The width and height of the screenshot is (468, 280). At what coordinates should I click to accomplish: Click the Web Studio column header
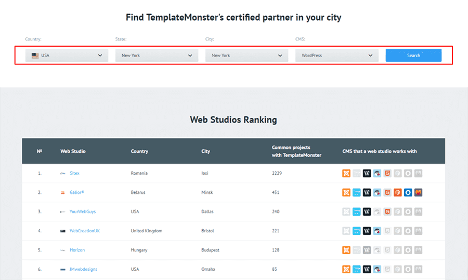[73, 151]
